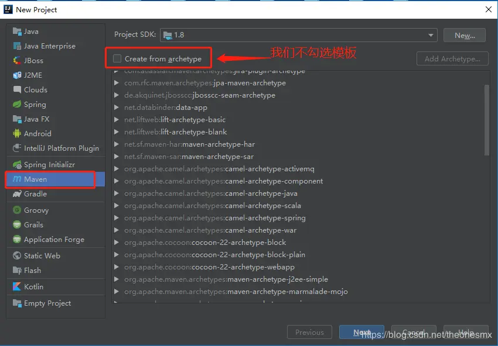The width and height of the screenshot is (498, 346).
Task: Expand net.databinder data-app row
Action: tap(117, 108)
